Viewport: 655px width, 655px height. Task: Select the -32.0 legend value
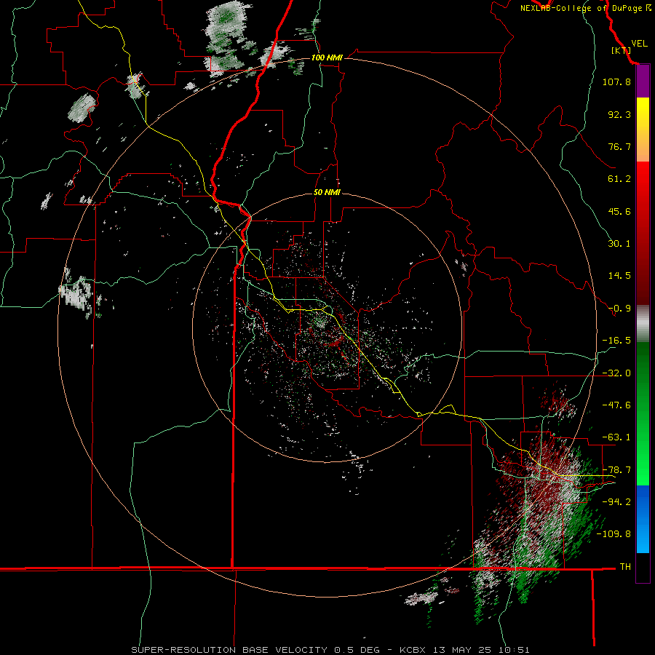pyautogui.click(x=616, y=373)
